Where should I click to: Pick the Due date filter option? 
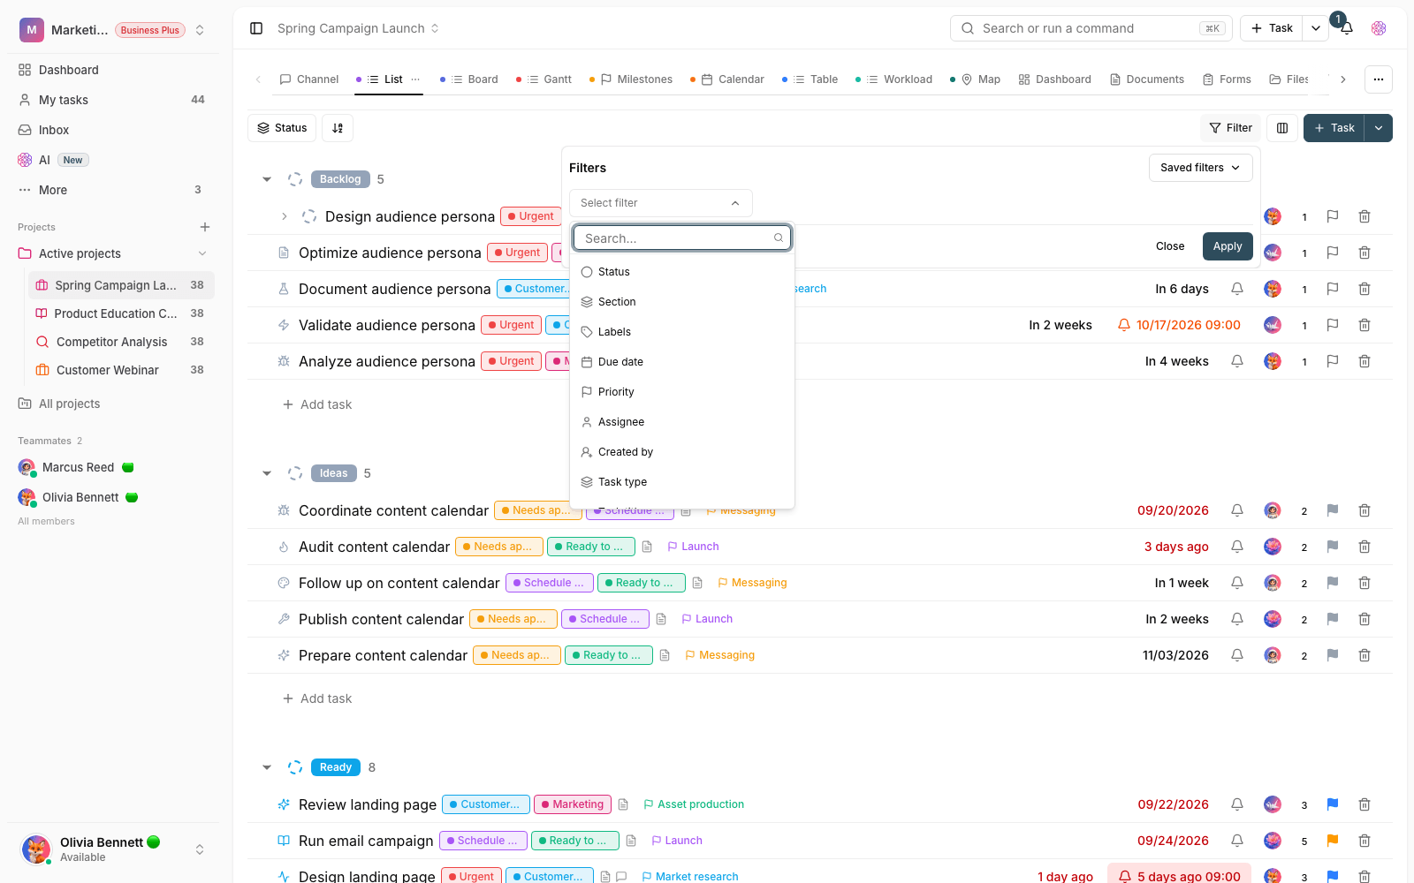pyautogui.click(x=682, y=362)
